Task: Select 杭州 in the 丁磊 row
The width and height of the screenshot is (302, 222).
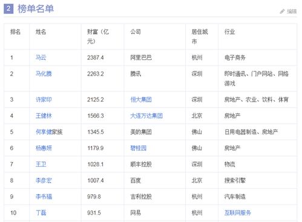Action: click(197, 212)
